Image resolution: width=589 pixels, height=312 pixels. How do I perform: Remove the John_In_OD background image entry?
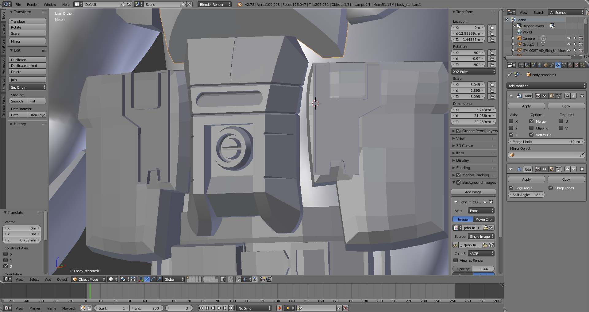491,202
